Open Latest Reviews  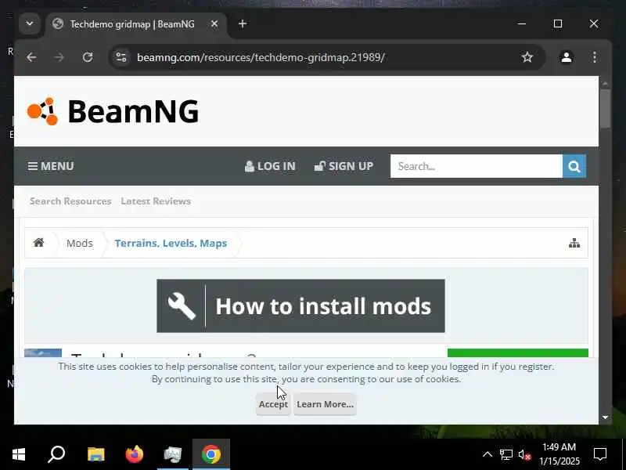156,201
